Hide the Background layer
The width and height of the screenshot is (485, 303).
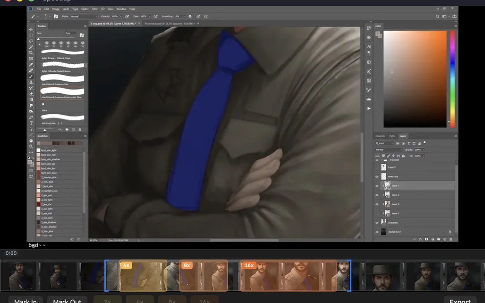(x=377, y=232)
